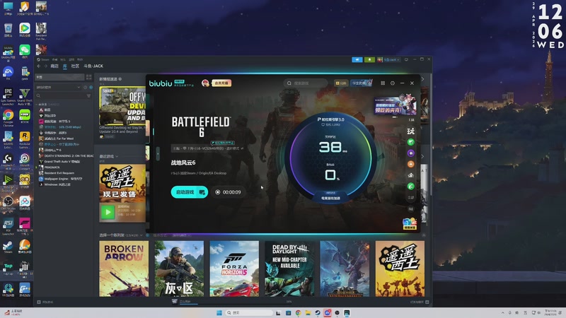
Task: Open the Forza Horizon 5 cover in Steam
Action: 234,269
